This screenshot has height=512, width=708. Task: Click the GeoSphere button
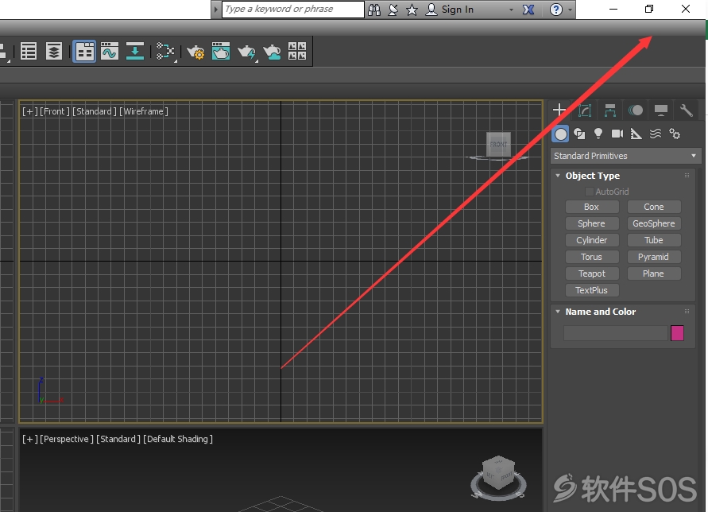click(x=654, y=223)
